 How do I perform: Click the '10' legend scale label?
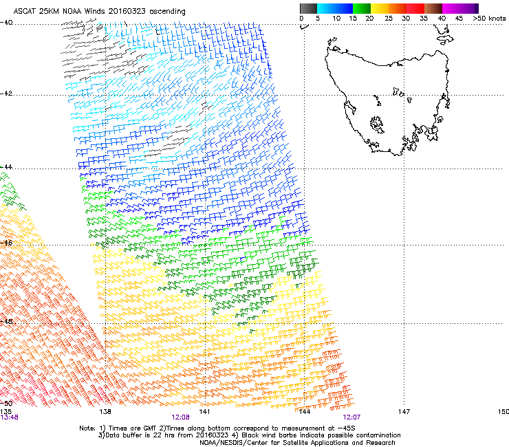336,18
